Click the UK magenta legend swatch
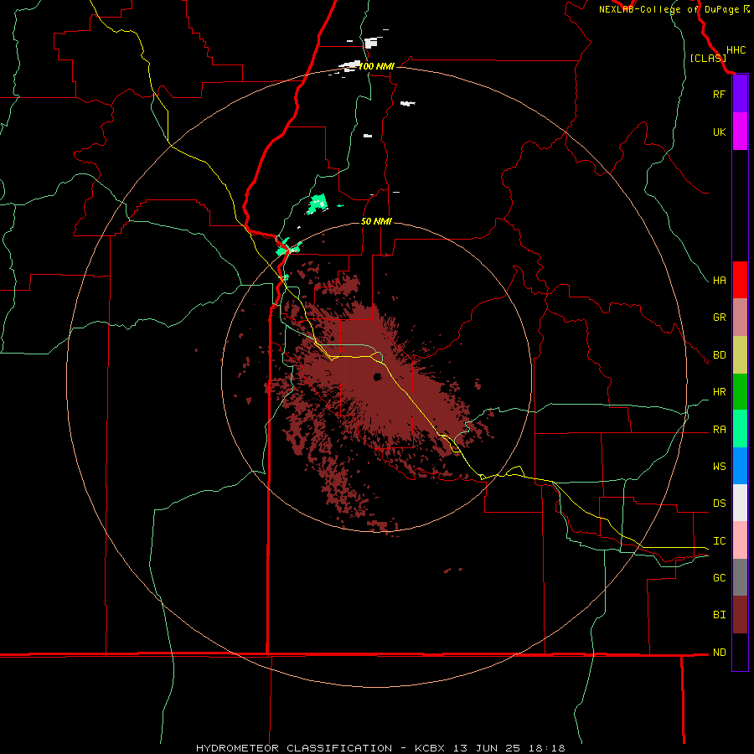The image size is (754, 754). (740, 132)
